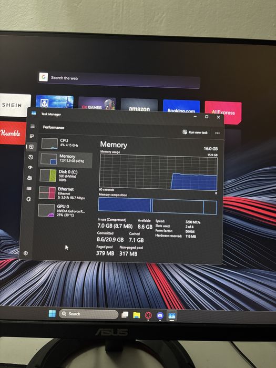Click the '317 MB' non-paged pool value
The height and width of the screenshot is (368, 276).
(x=128, y=254)
